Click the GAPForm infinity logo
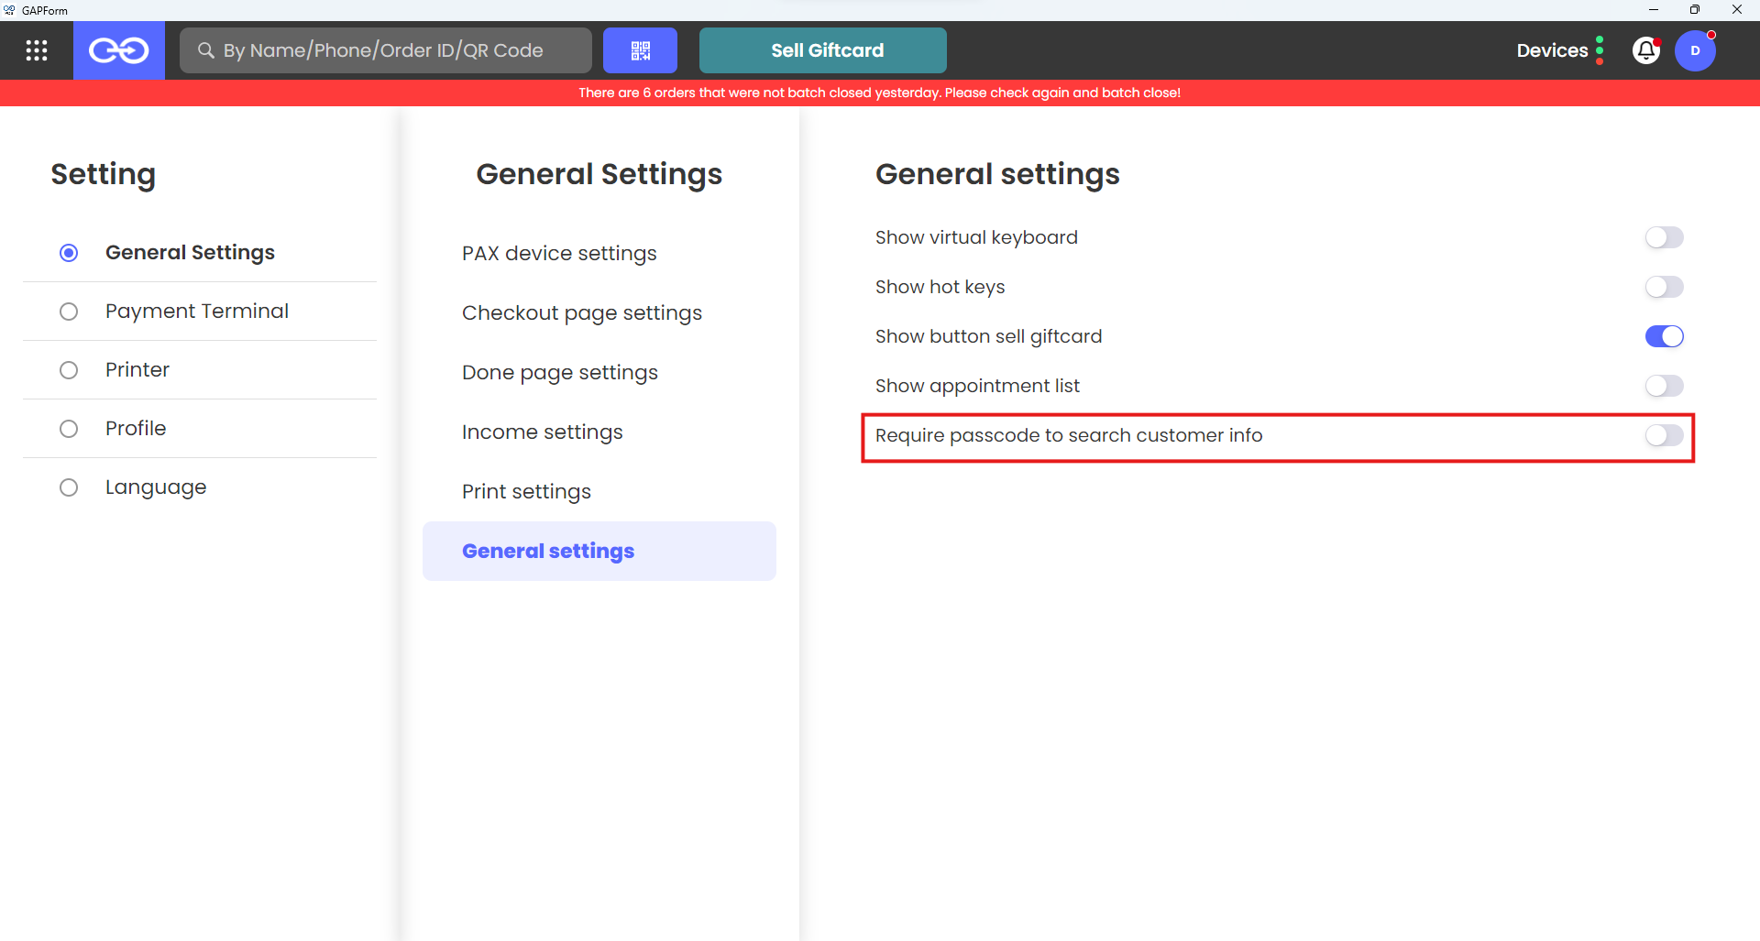This screenshot has height=941, width=1760. (118, 50)
